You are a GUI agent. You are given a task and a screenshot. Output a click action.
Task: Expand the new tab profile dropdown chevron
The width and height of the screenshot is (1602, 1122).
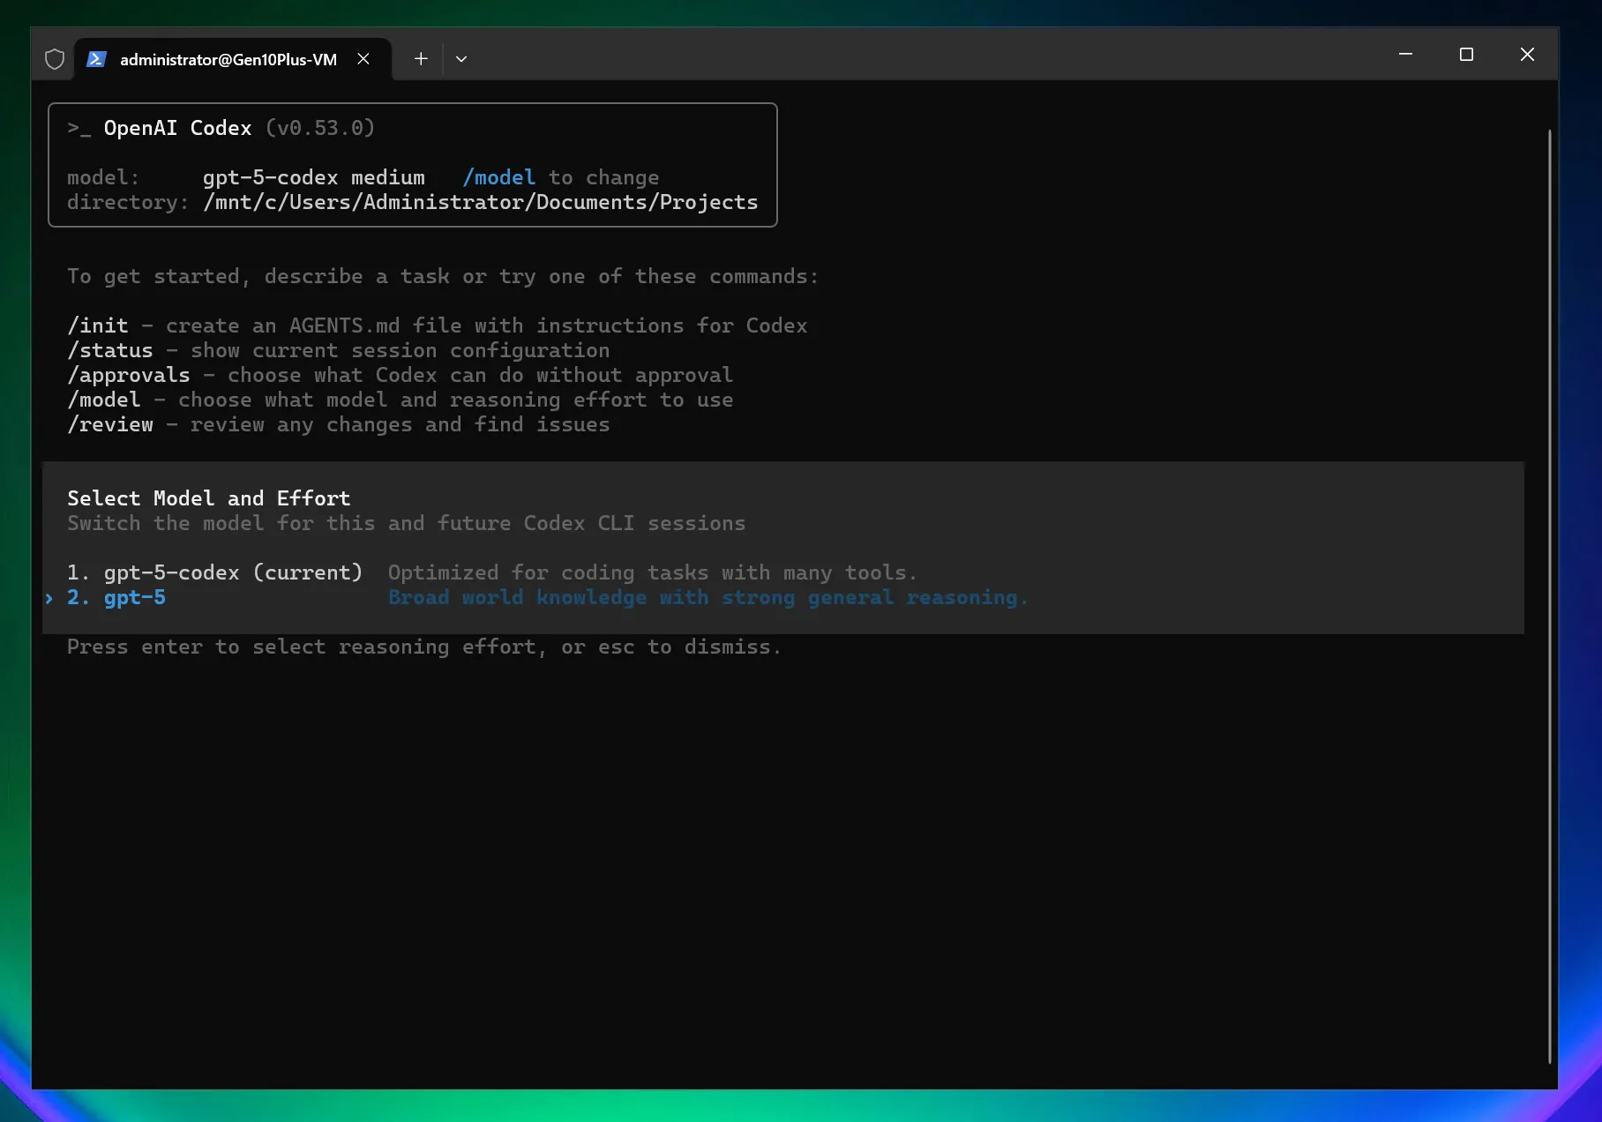point(461,59)
